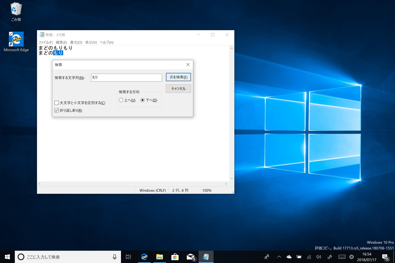Click the ここに入力して検索 search box

click(x=68, y=257)
